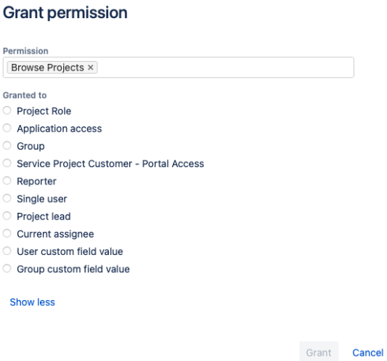Remove the Browse Projects chip via its x
The height and width of the screenshot is (361, 387).
pyautogui.click(x=91, y=68)
